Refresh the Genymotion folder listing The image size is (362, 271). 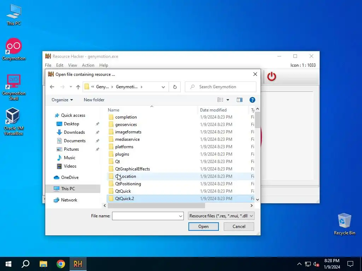[x=175, y=87]
